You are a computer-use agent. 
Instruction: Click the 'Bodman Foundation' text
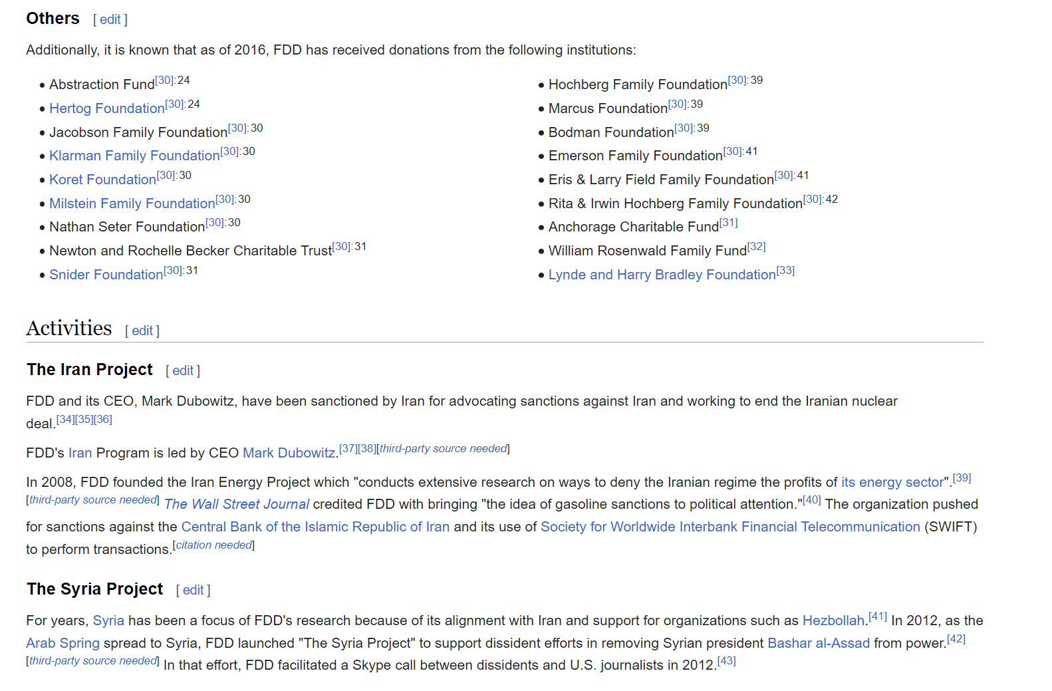click(x=611, y=132)
